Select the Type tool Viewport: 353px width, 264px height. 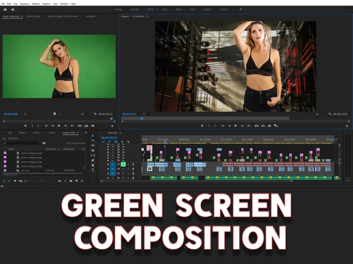93,170
